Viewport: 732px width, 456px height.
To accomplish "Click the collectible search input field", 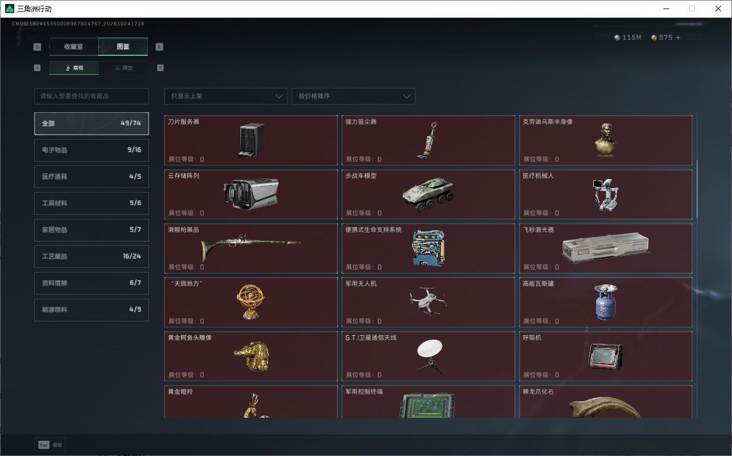I will (x=91, y=96).
